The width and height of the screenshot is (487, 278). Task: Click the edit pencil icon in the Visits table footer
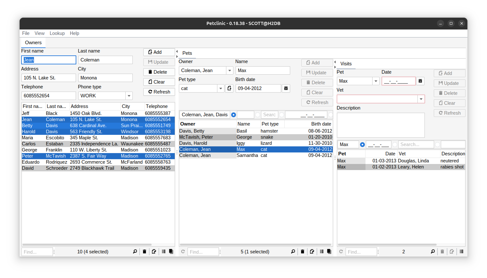pyautogui.click(x=452, y=252)
